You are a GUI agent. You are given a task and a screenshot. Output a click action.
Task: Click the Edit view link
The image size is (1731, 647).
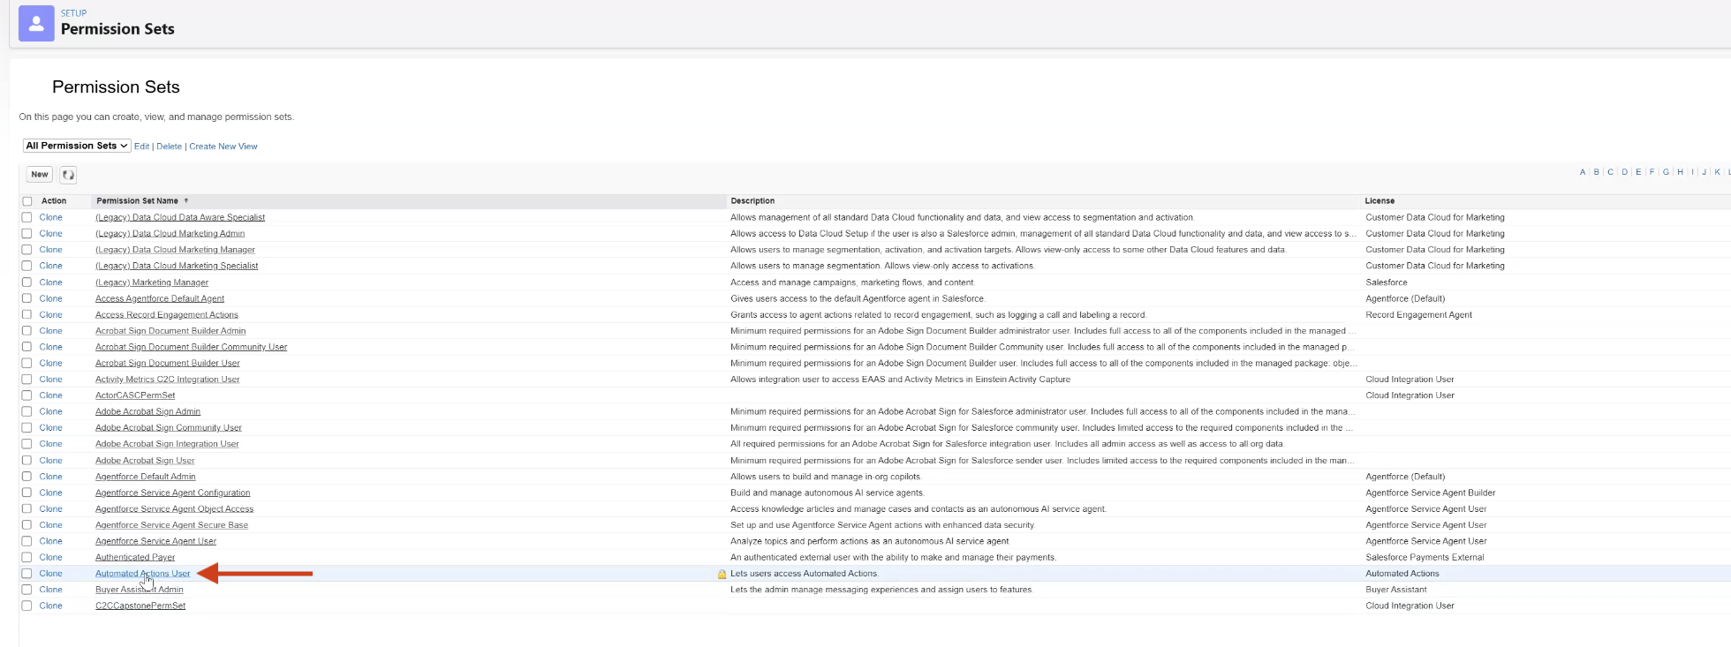tap(141, 147)
